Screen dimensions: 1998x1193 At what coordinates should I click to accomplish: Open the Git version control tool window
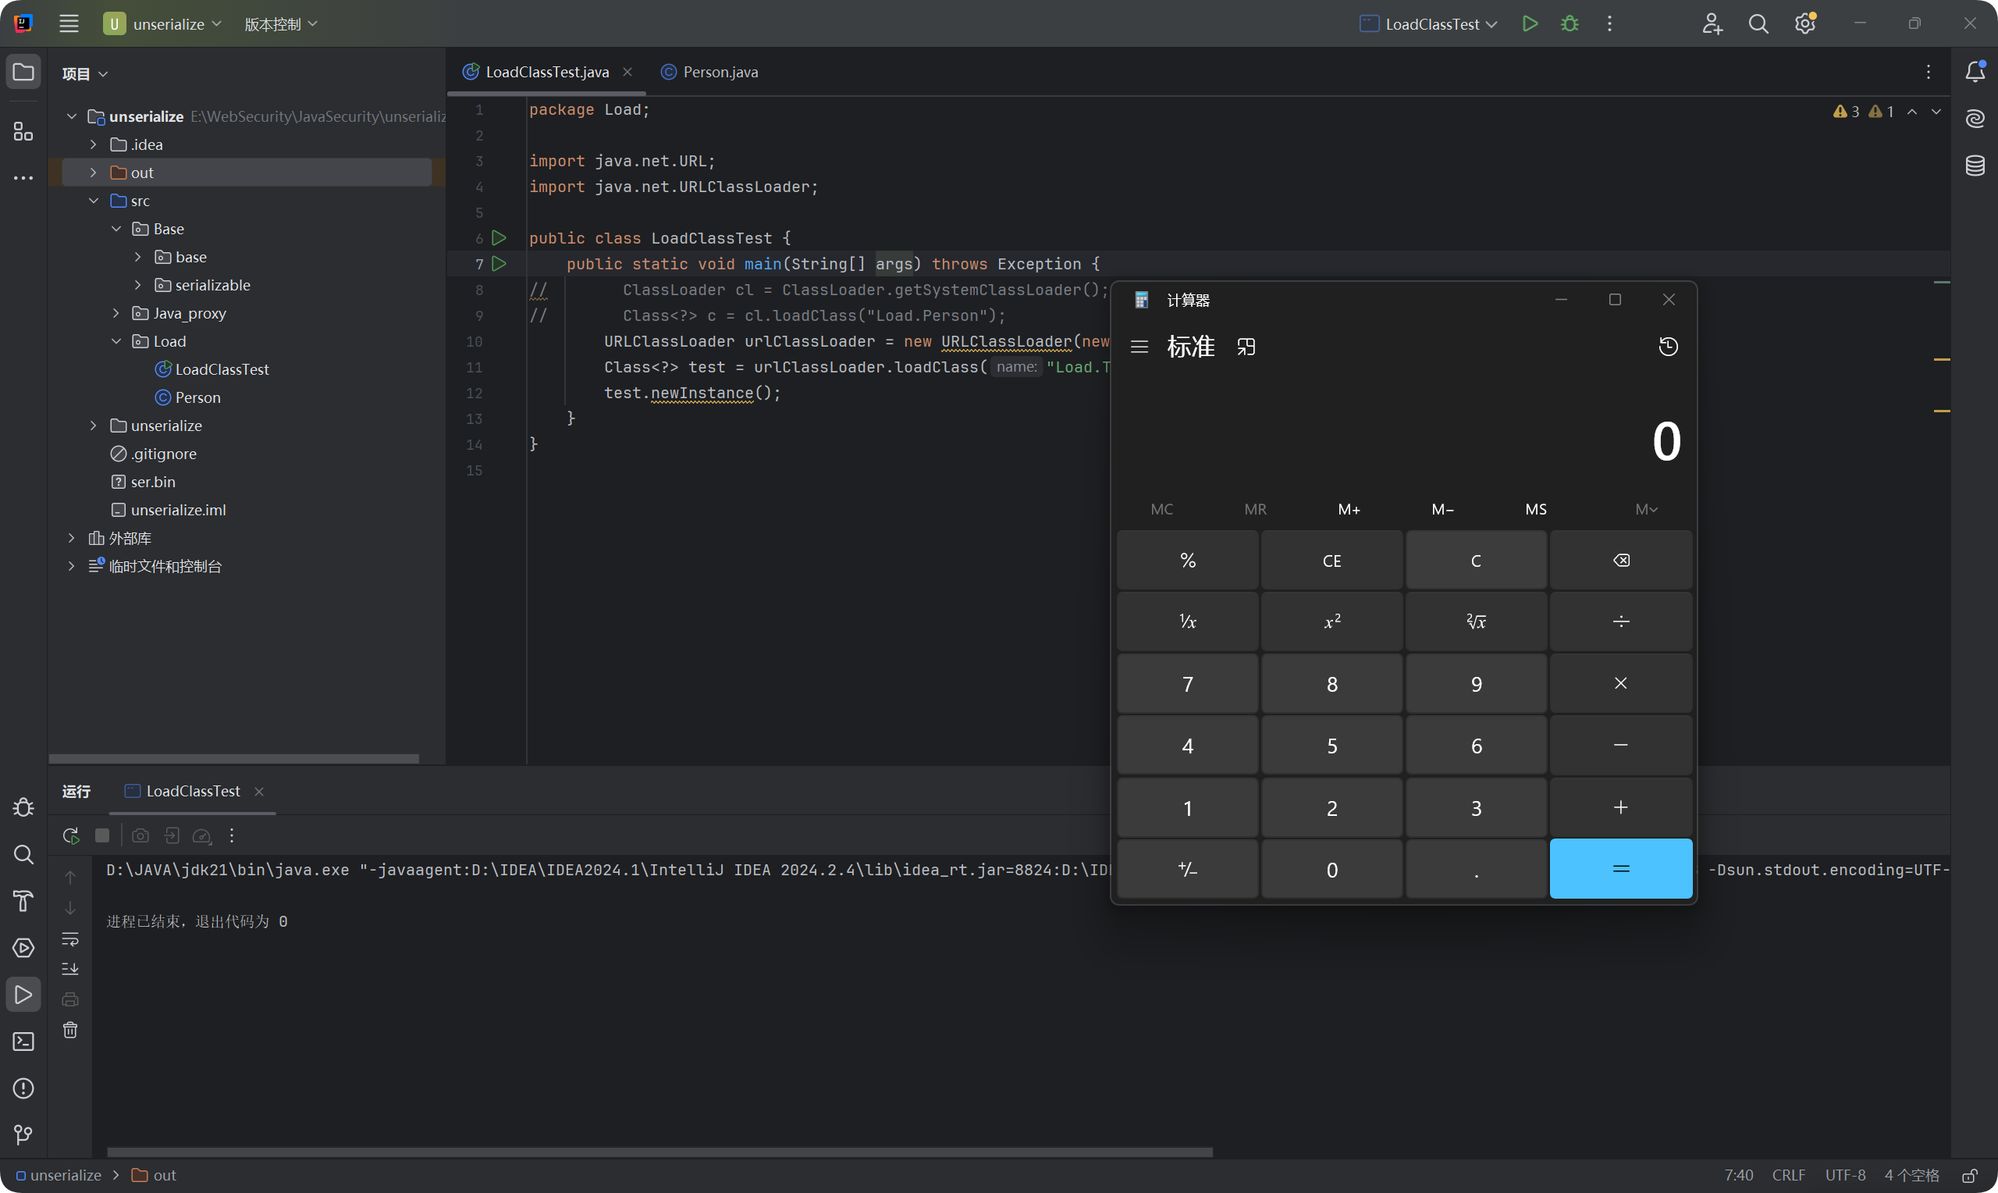click(23, 1134)
